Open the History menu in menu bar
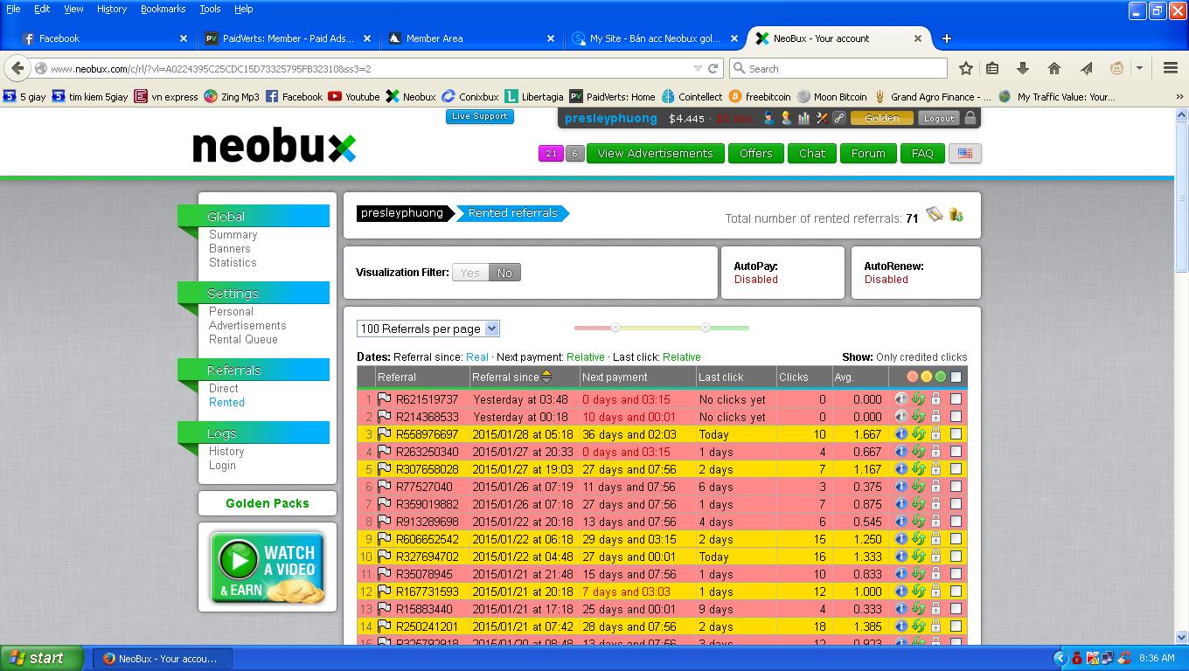 click(x=112, y=9)
